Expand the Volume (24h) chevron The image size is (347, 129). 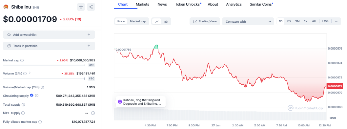30,73
